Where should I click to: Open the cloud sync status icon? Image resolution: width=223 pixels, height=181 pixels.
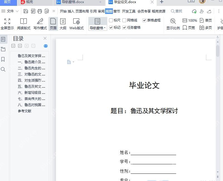click(194, 11)
